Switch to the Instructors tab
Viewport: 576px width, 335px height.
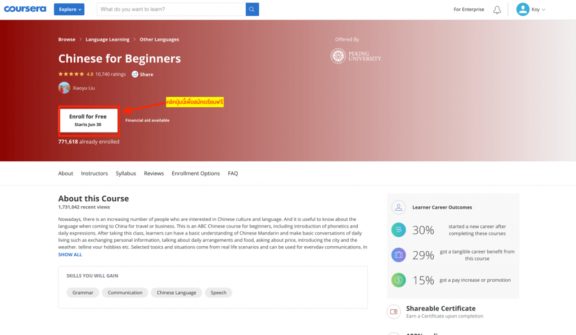[94, 173]
